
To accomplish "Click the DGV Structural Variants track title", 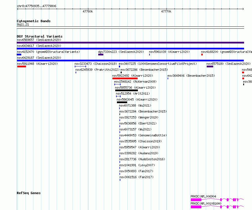I will coord(40,36).
